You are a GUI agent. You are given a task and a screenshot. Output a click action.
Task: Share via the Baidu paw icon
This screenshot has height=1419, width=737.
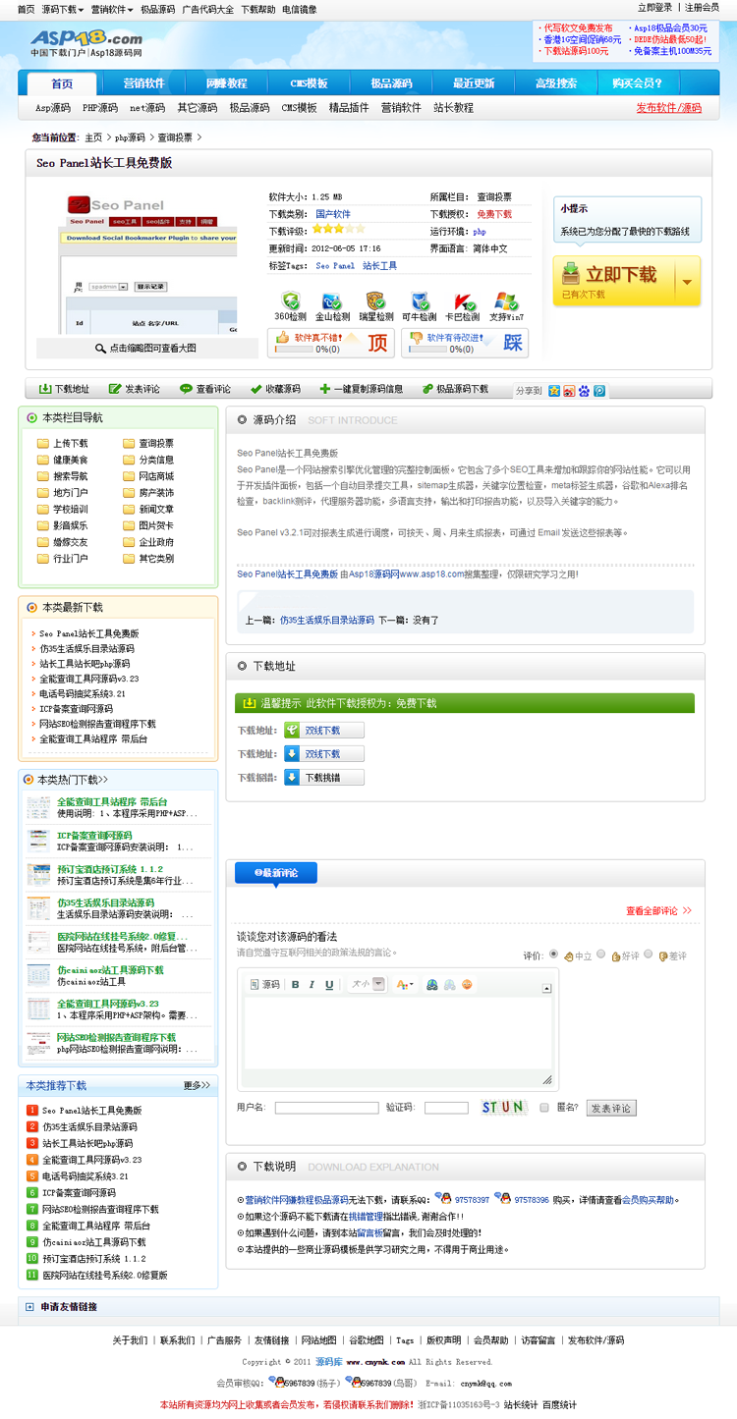coord(584,391)
